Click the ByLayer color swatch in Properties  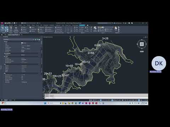click(x=22, y=43)
